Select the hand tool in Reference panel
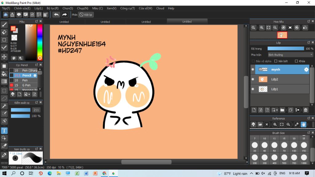 click(303, 124)
